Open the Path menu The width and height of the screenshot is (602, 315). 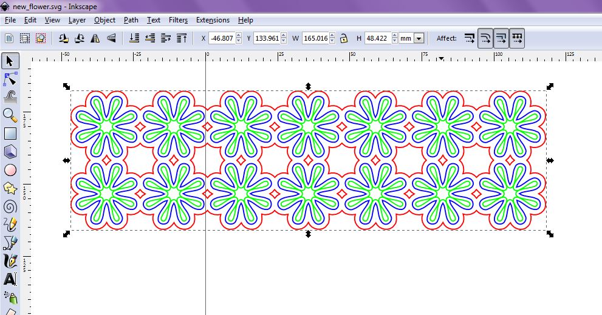(x=131, y=20)
